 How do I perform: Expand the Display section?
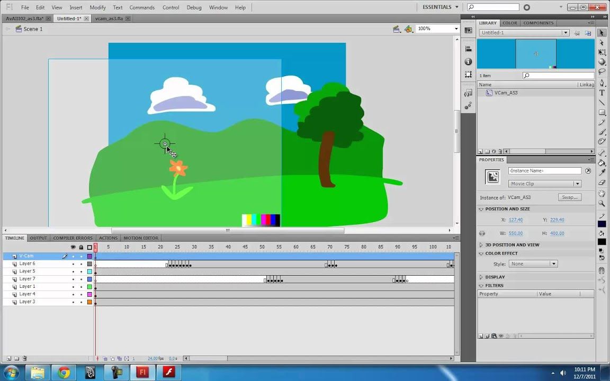(x=481, y=277)
